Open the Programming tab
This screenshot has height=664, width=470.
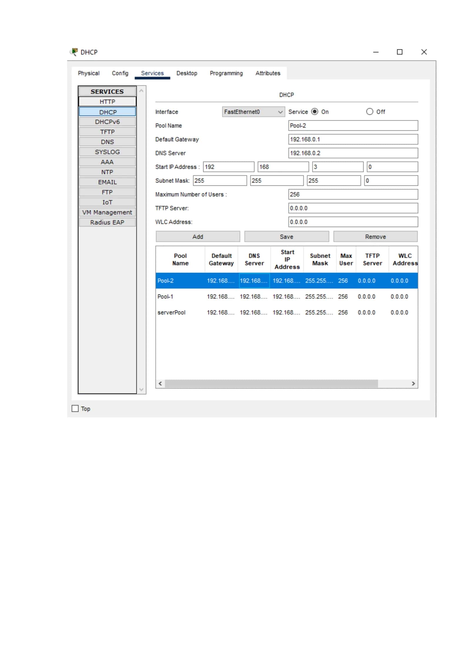pyautogui.click(x=226, y=73)
